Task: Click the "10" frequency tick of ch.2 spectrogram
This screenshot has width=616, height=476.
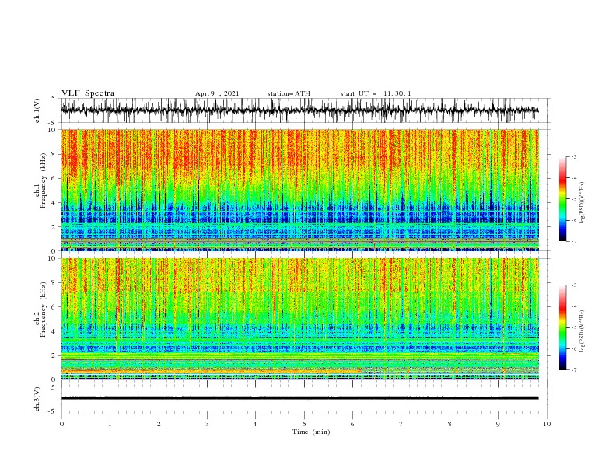Action: 53,258
